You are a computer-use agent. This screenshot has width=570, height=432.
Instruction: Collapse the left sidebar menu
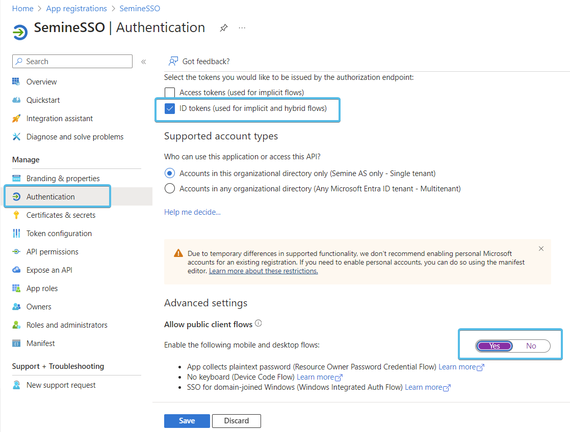[143, 62]
